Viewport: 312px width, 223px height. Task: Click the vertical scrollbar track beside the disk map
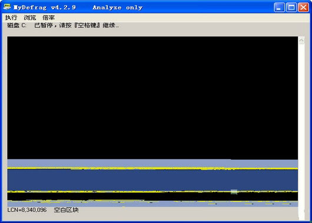[301, 131]
